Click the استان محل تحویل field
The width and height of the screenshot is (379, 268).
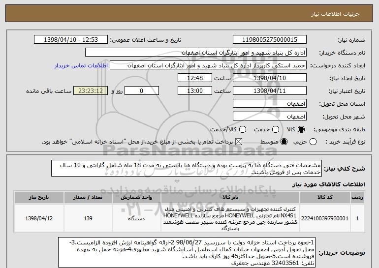pyautogui.click(x=270, y=104)
